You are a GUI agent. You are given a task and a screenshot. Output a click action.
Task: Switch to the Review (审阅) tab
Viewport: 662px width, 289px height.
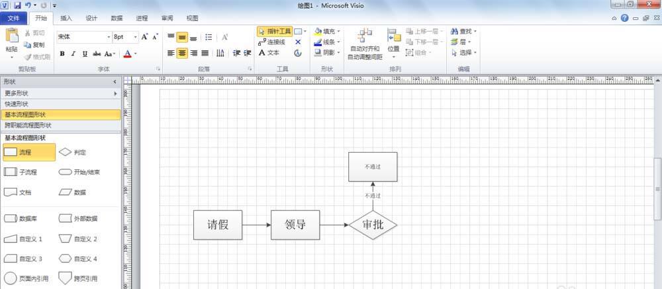pyautogui.click(x=167, y=18)
